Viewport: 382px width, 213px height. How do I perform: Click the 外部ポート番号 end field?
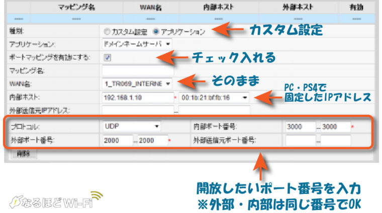coord(152,141)
